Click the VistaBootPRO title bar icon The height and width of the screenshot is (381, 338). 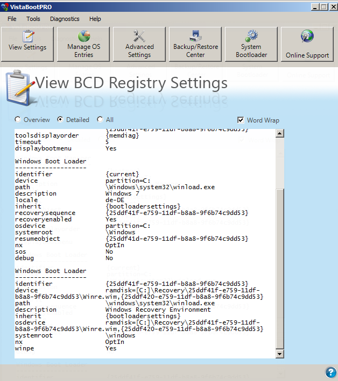tap(4, 7)
